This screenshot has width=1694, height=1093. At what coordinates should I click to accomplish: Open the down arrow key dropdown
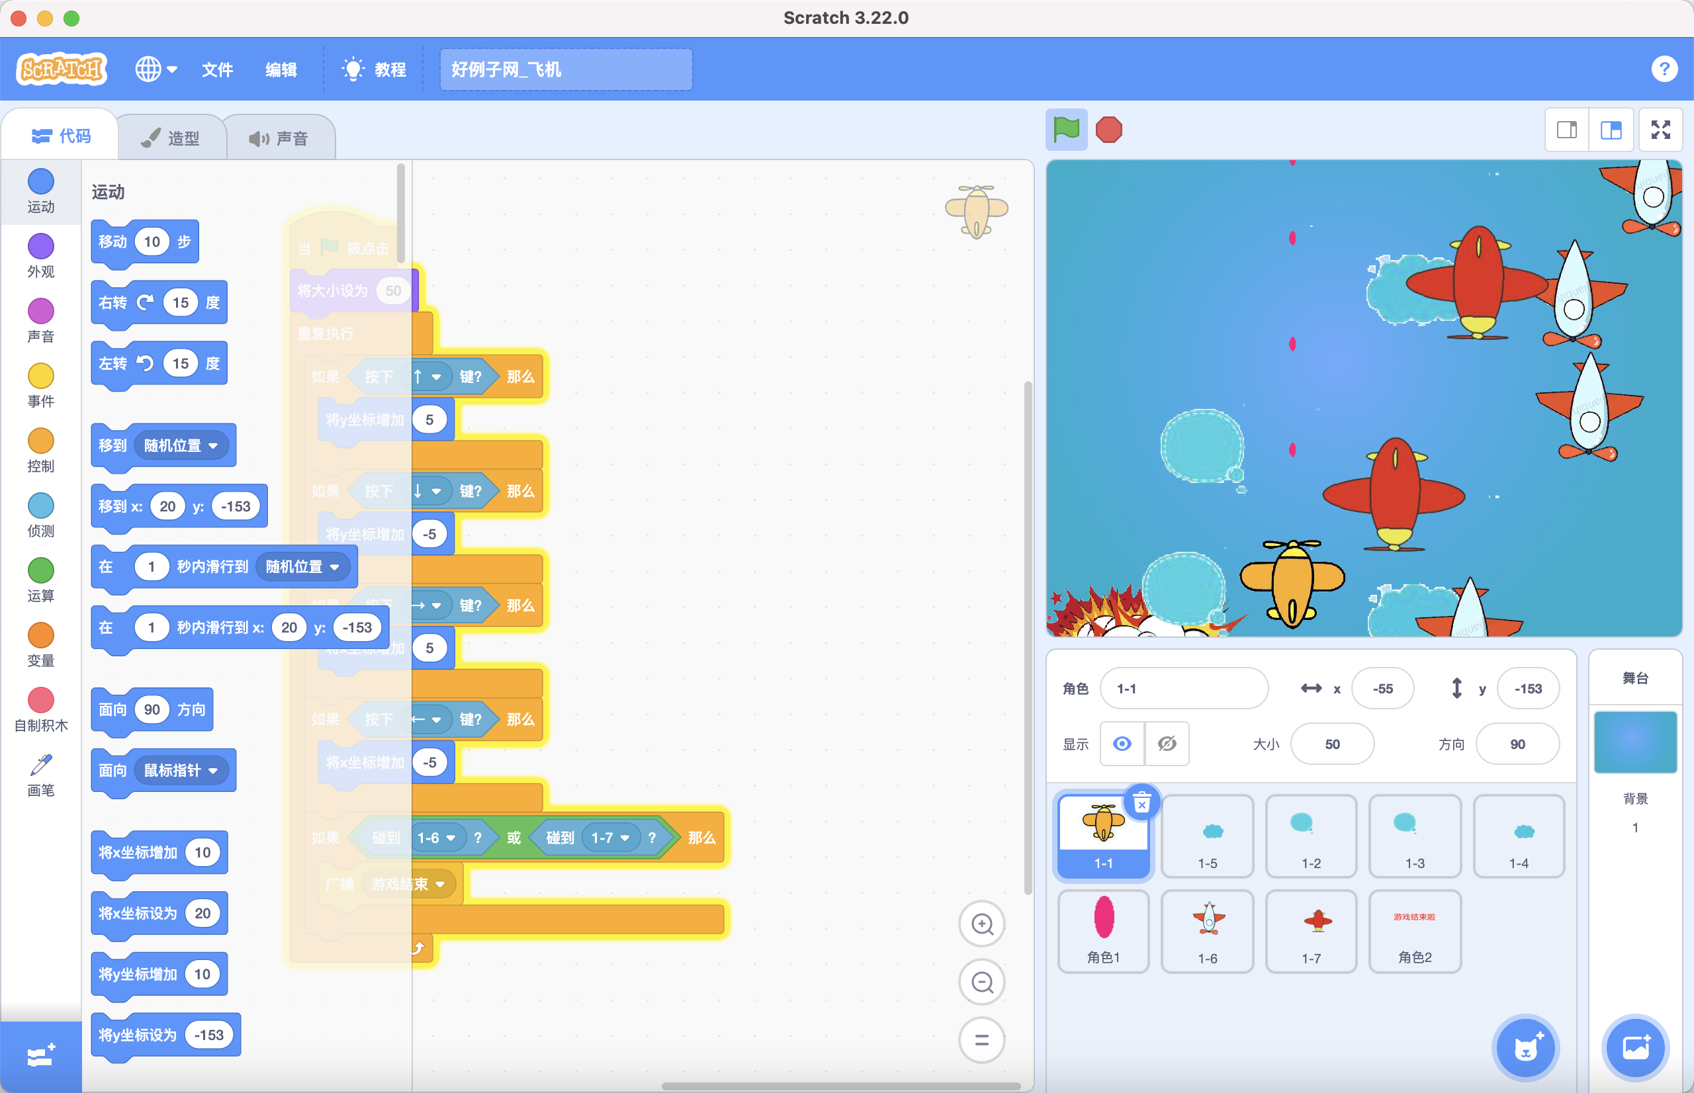pos(428,491)
